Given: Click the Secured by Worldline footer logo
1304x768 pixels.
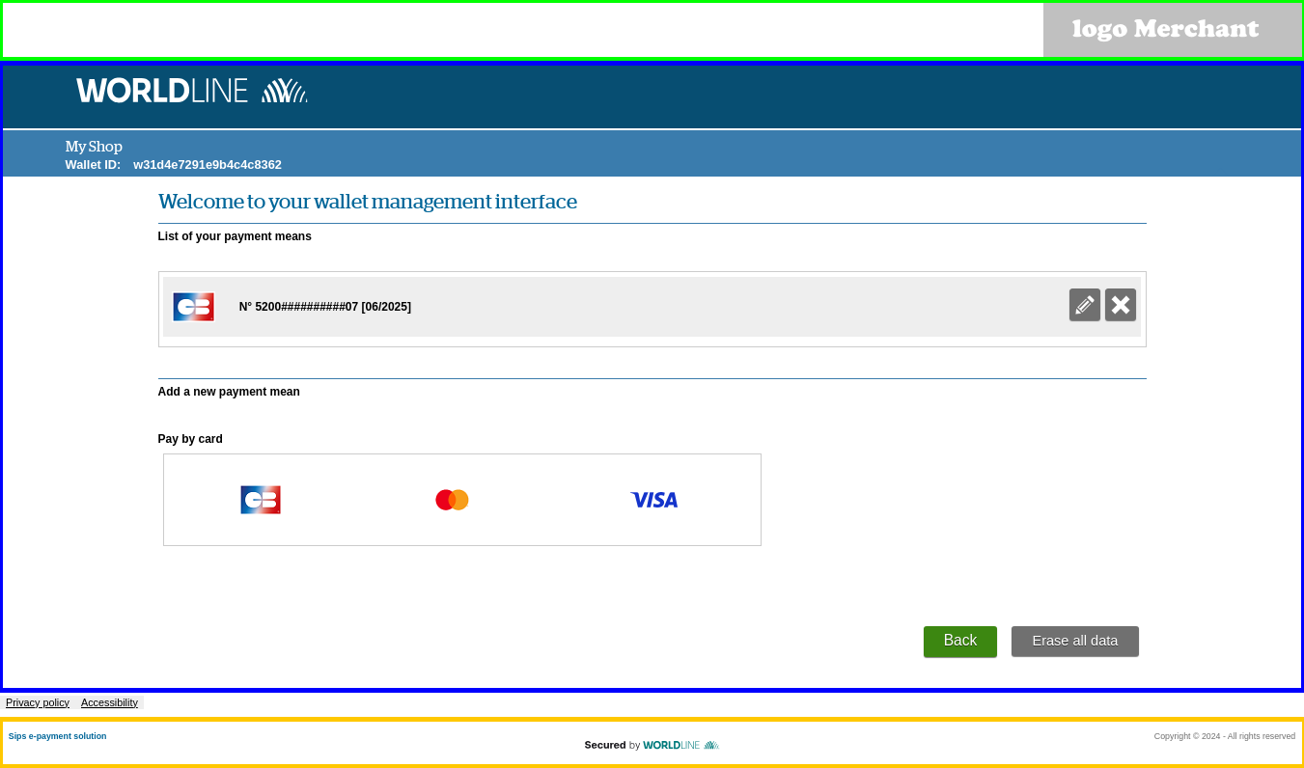Looking at the screenshot, I should click(x=652, y=745).
